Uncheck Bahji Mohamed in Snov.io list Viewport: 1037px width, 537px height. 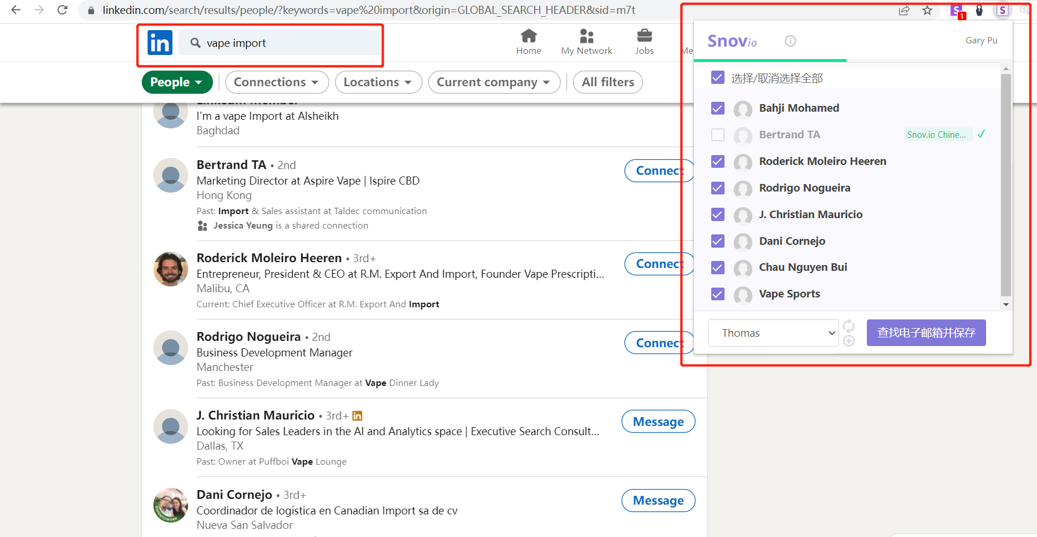pyautogui.click(x=718, y=108)
